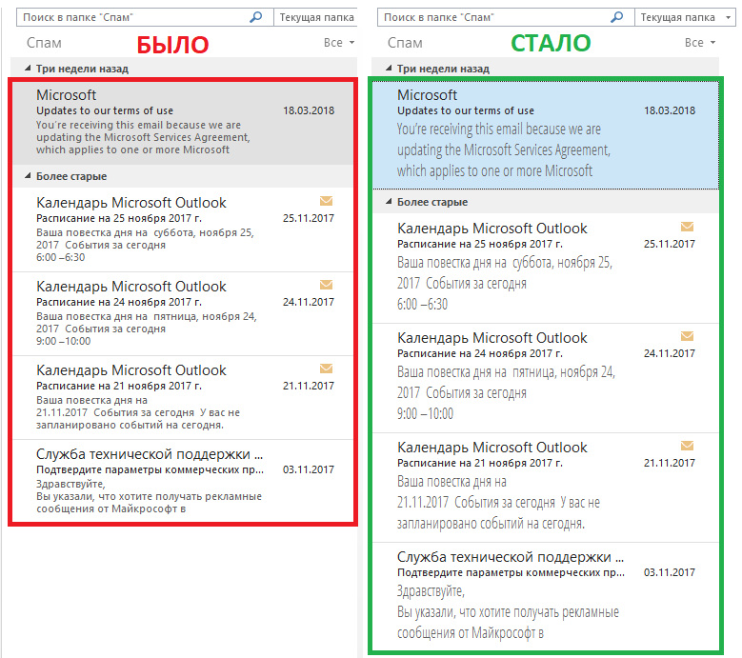Open the 'Расписание на 24 ноября 2017 г.' email, right panel

coord(546,378)
